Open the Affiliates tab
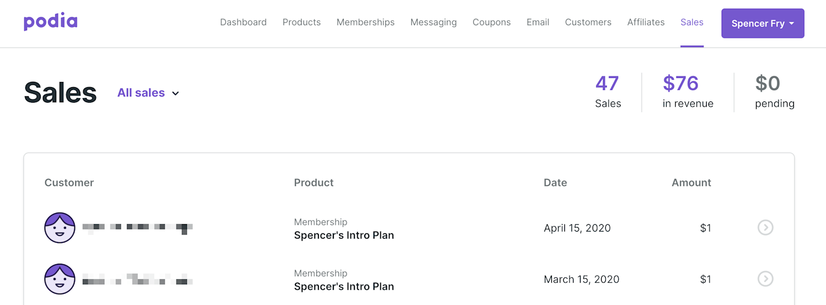Viewport: 826px width, 305px height. [645, 22]
